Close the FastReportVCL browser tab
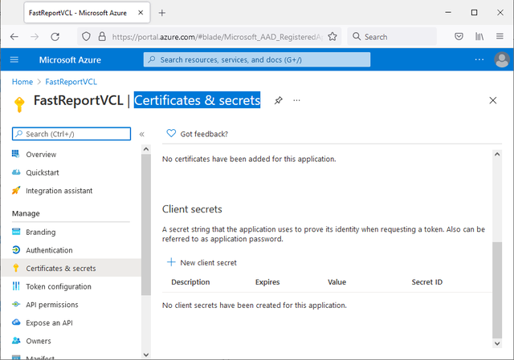The height and width of the screenshot is (360, 514). pyautogui.click(x=141, y=13)
